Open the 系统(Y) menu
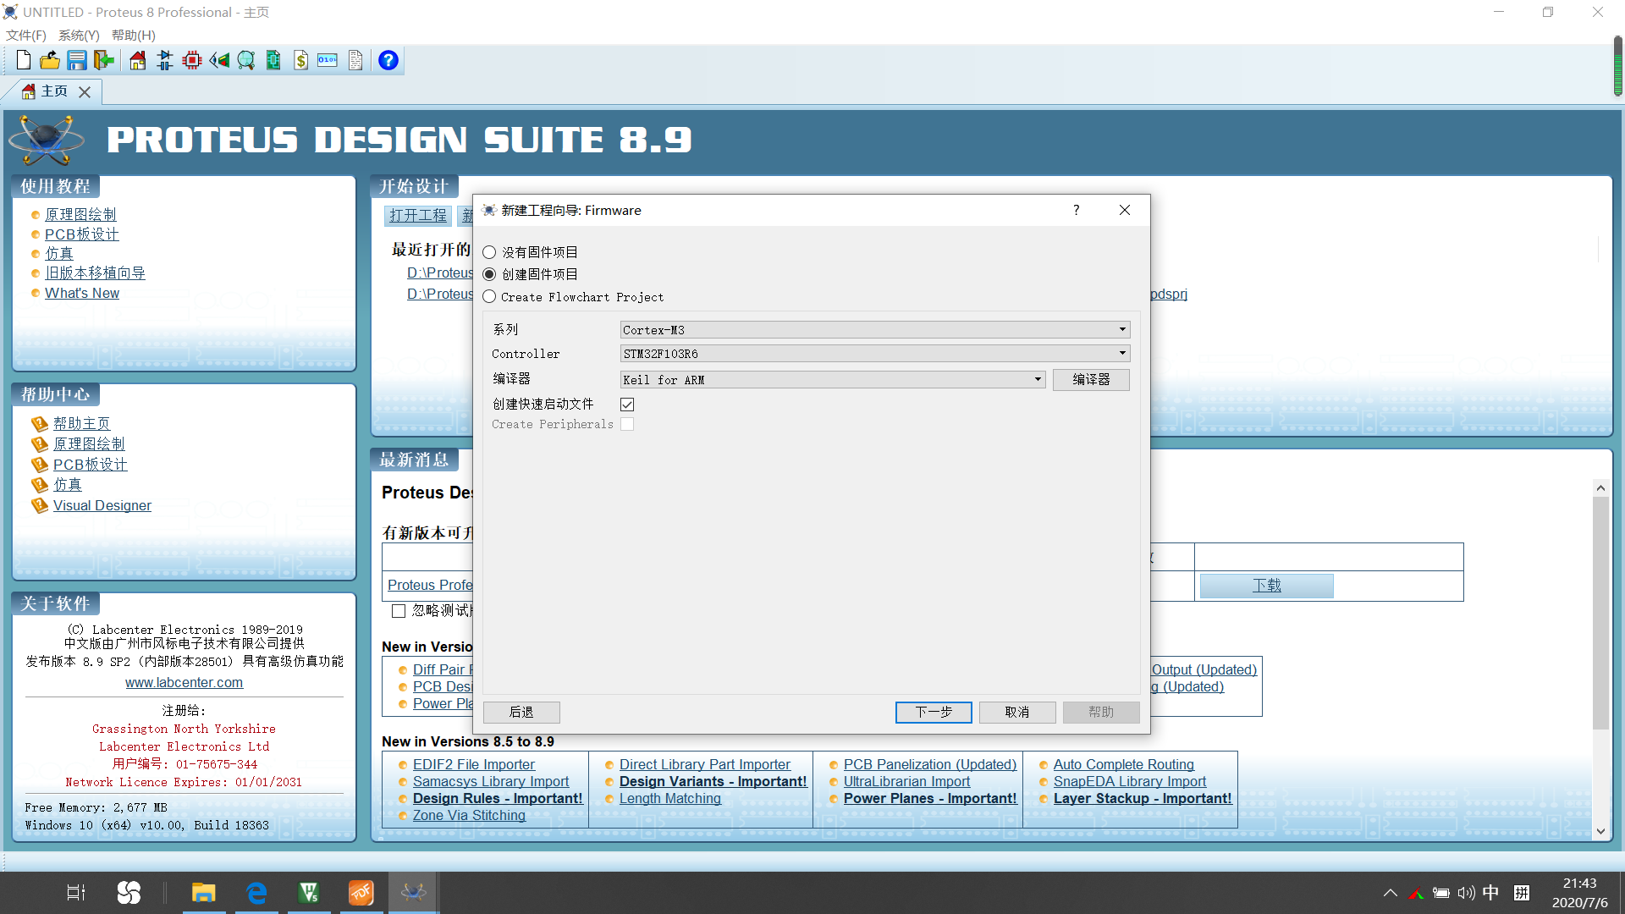Screen dimensions: 1625x914 click(x=79, y=36)
